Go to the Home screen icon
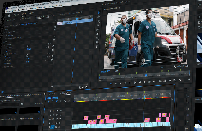Viewport: 202px width, 131px height. click(x=9, y=15)
